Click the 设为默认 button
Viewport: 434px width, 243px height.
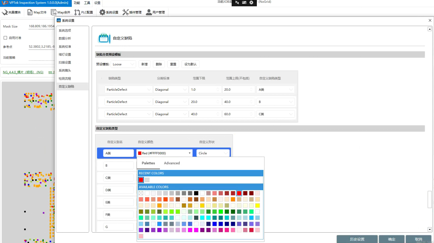190,64
